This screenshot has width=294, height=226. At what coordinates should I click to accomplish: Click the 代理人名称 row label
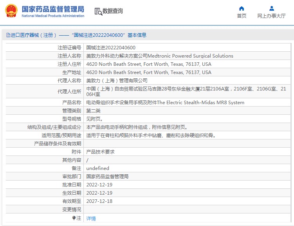tap(69, 81)
